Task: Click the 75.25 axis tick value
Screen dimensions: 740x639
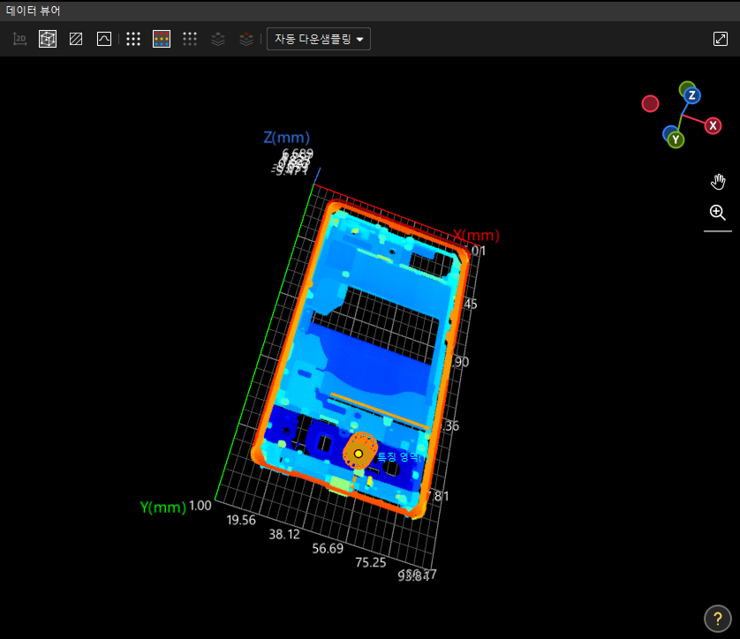Action: click(371, 562)
